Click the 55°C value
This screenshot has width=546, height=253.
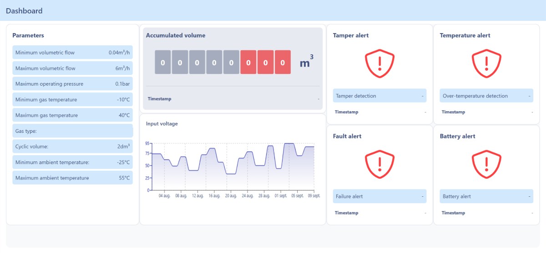125,178
